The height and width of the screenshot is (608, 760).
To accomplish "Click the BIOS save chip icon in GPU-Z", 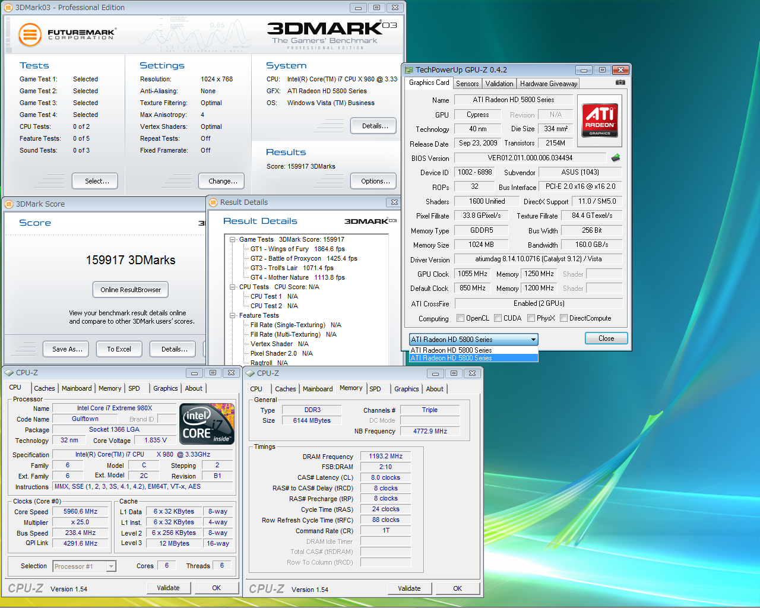I will coord(616,157).
